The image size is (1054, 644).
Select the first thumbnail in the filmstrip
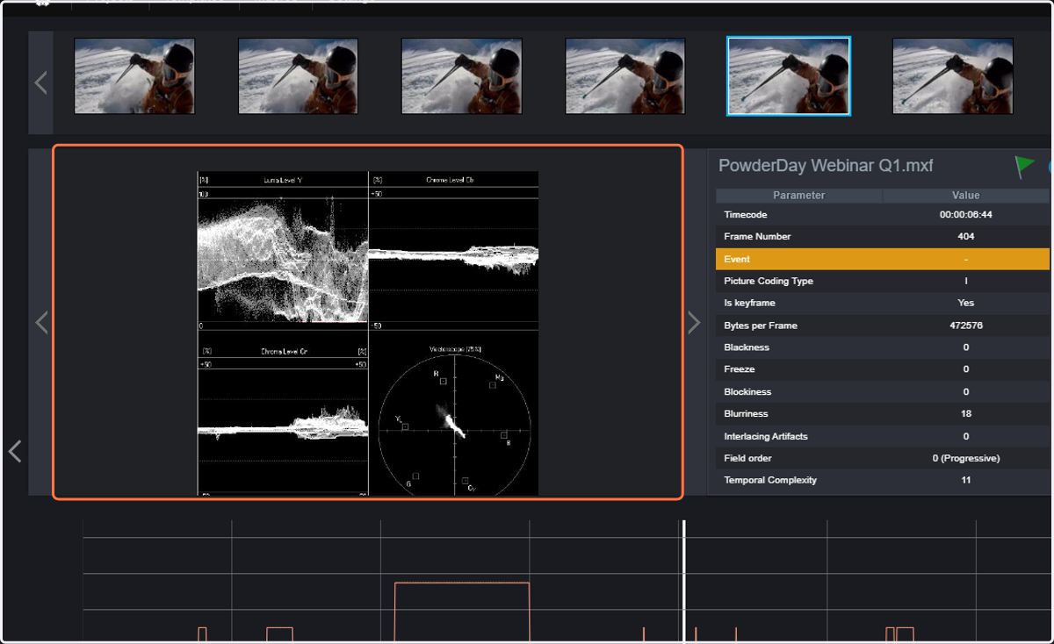[134, 76]
